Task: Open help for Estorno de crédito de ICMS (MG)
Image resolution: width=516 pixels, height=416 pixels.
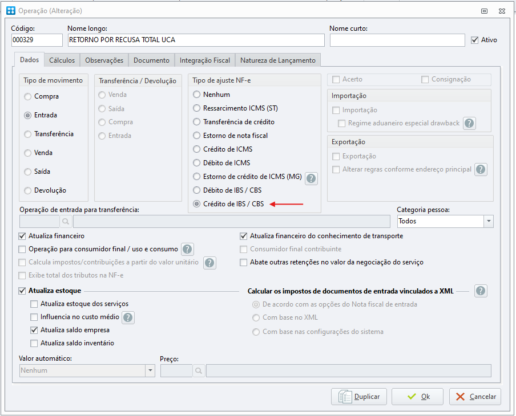Action: (311, 178)
